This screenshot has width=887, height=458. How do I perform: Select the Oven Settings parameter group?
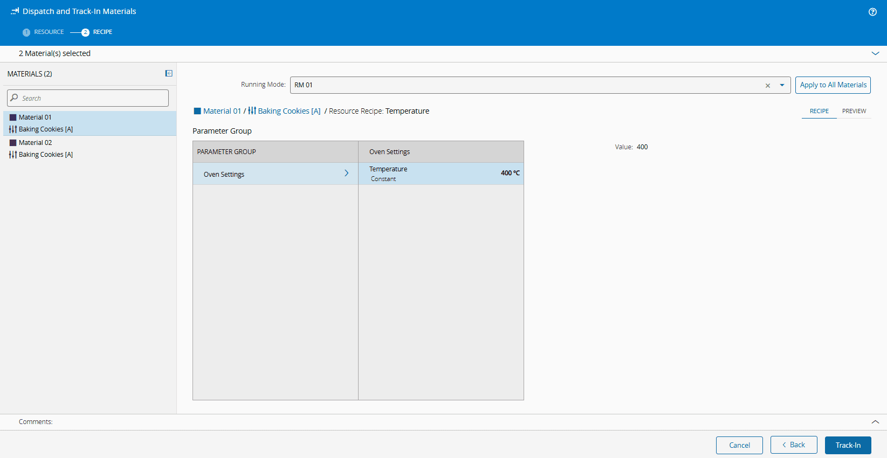click(275, 174)
